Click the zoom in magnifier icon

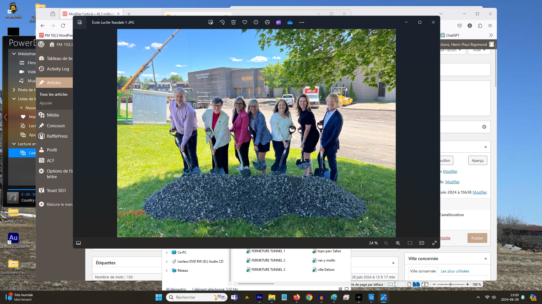pos(398,243)
